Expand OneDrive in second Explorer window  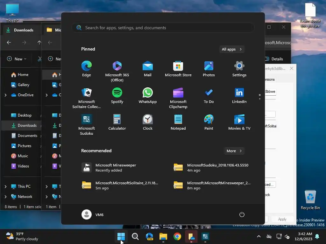46,95
